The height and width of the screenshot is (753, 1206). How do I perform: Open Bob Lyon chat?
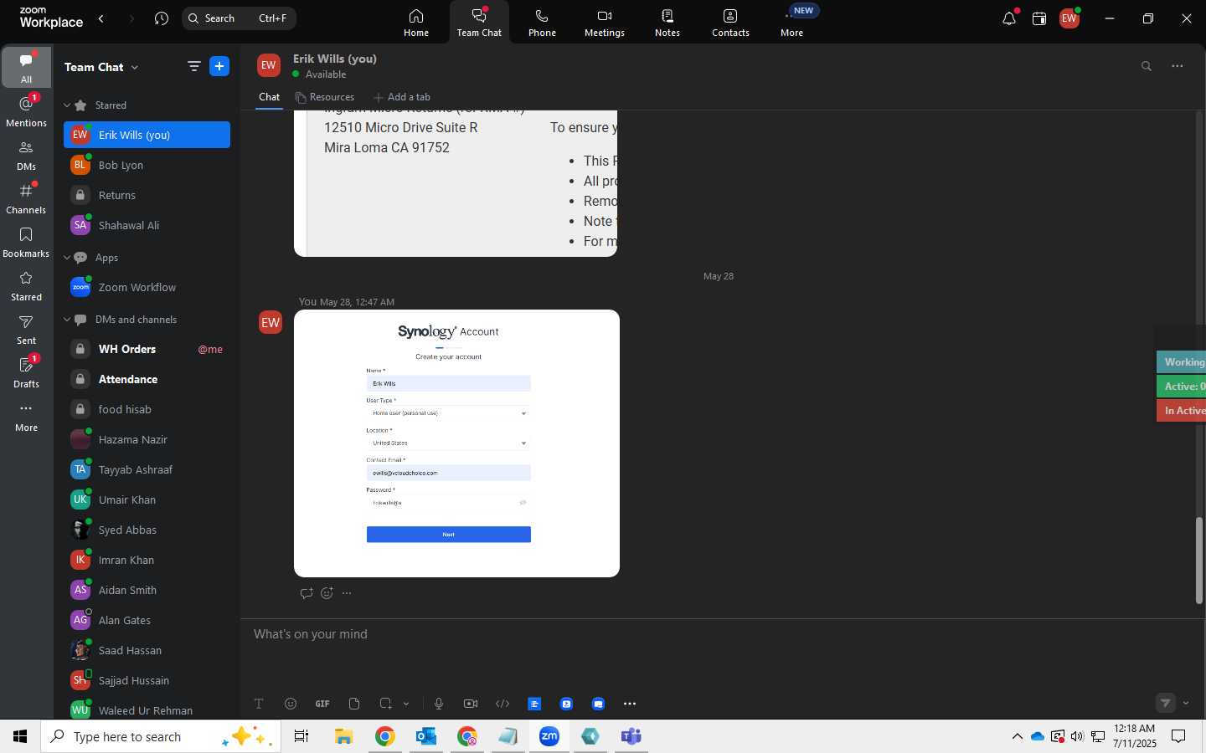click(x=147, y=165)
